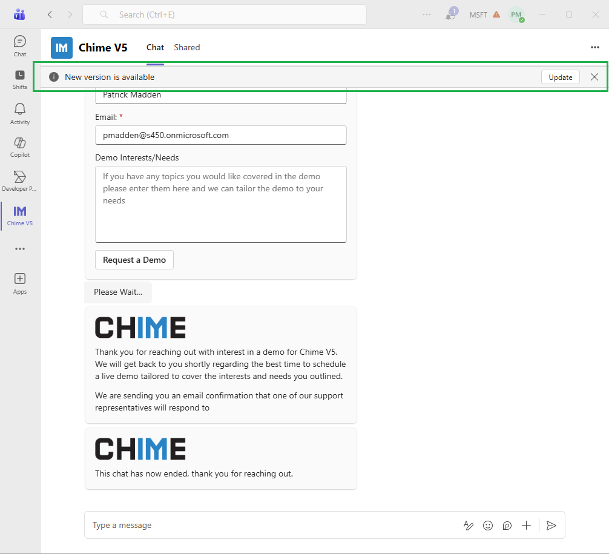Show more apps in the sidebar
This screenshot has width=609, height=554.
(x=20, y=249)
